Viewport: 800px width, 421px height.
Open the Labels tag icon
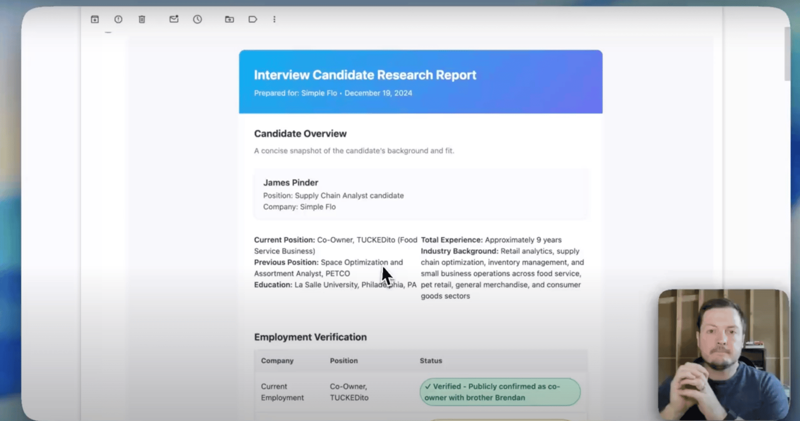coord(252,19)
